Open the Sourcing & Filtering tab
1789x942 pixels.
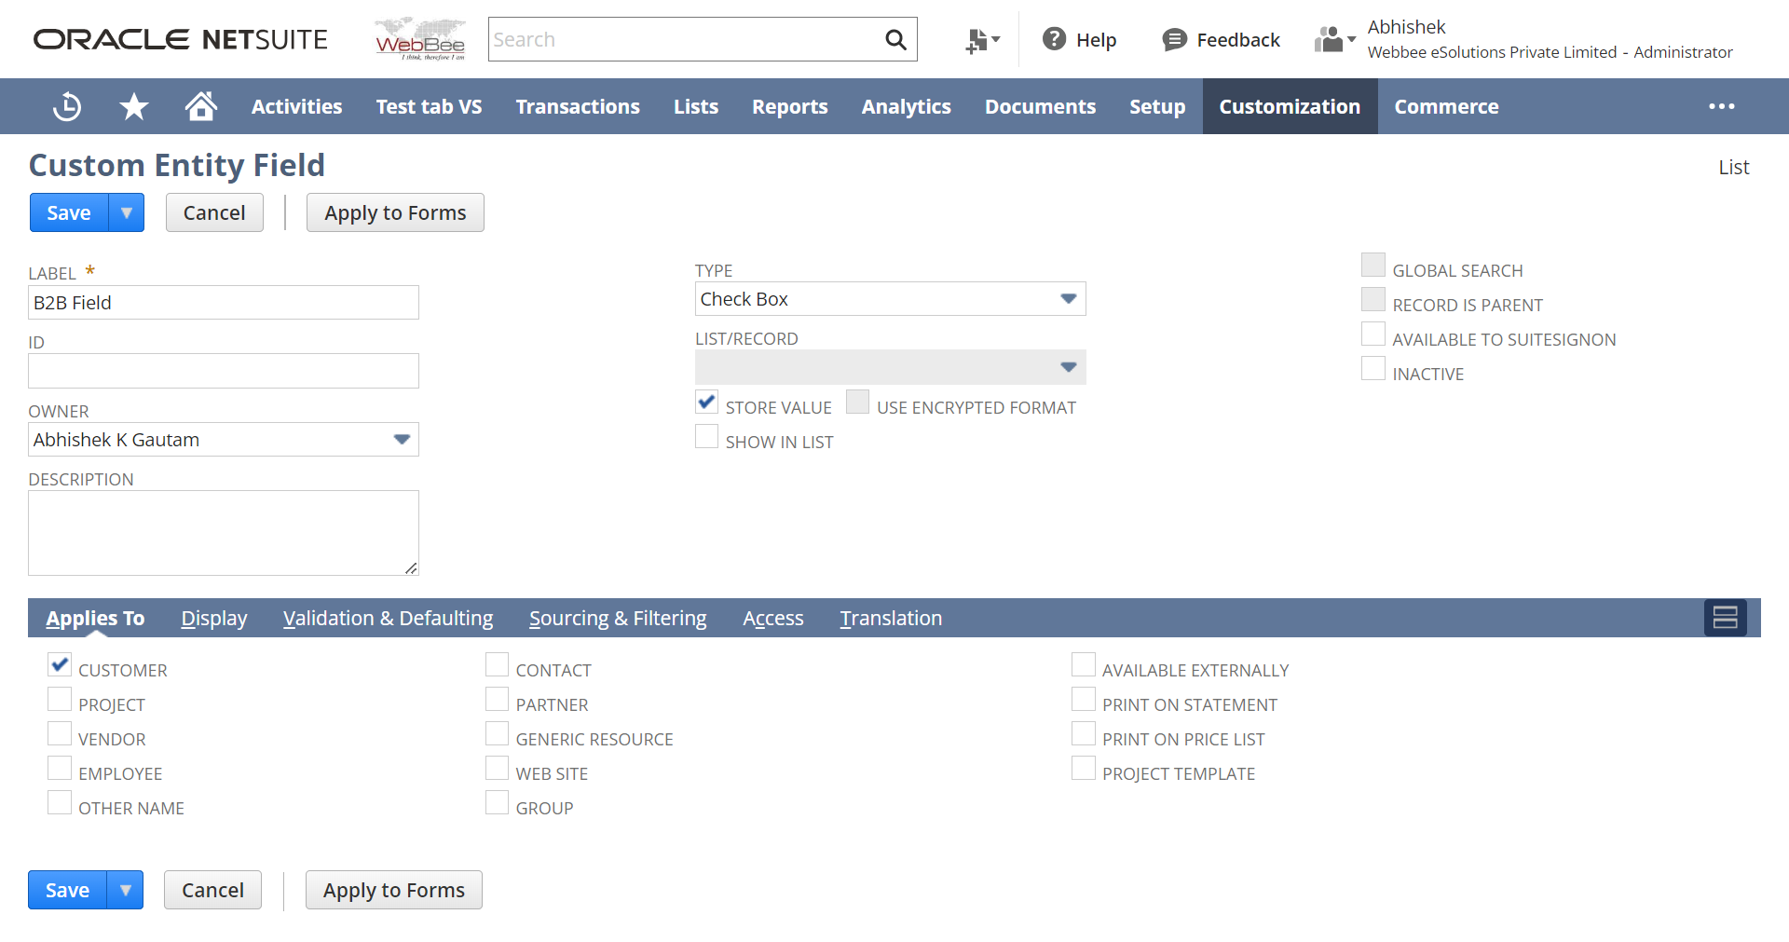[x=618, y=618]
